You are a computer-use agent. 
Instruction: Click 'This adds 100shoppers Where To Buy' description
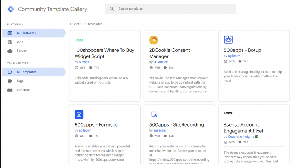(101, 80)
